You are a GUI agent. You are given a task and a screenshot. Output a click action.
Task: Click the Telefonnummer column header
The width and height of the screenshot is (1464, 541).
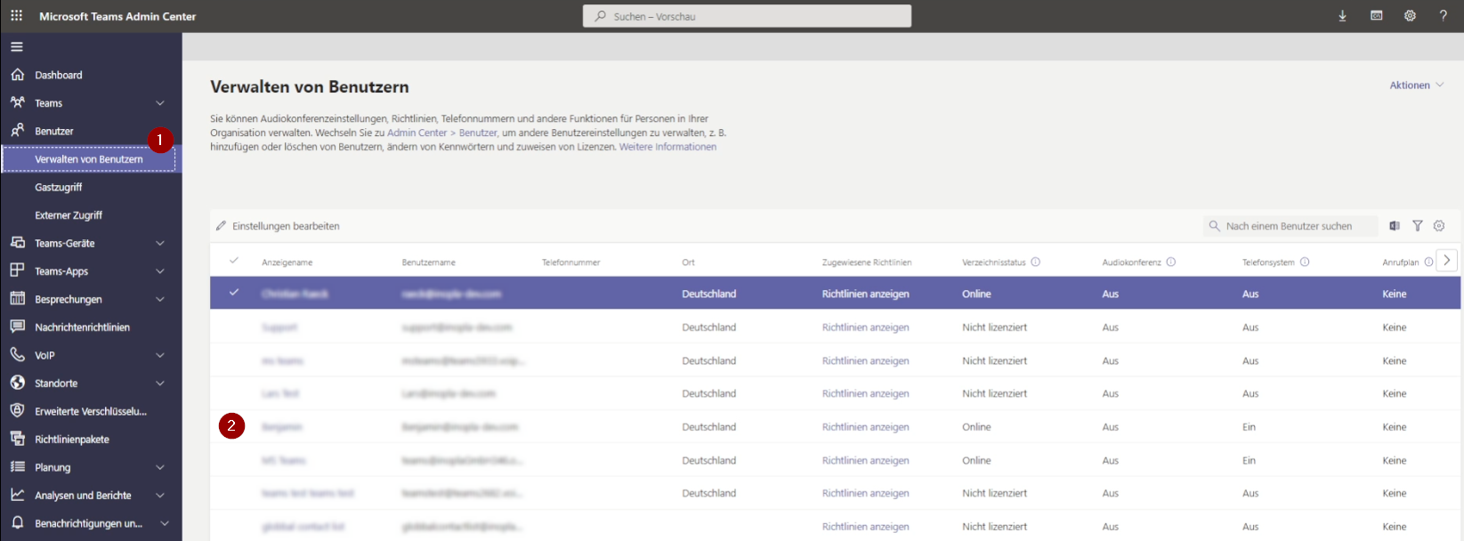click(571, 262)
